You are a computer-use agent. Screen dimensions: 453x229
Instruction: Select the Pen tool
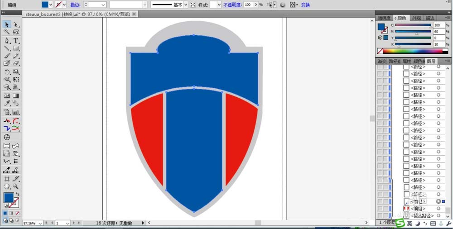click(7, 40)
